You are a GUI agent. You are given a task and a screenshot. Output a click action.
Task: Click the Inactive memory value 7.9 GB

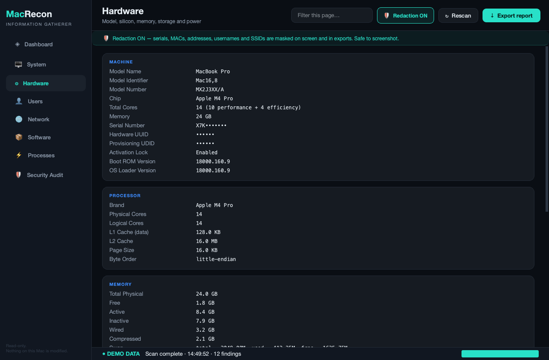[x=205, y=321]
